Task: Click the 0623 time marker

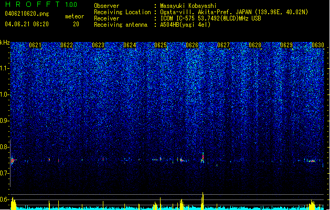Action: 98,45
